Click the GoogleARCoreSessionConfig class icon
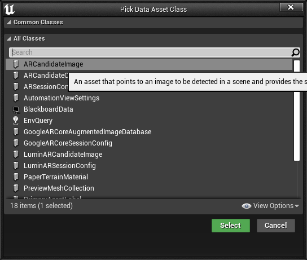The image size is (307, 260). pyautogui.click(x=16, y=143)
